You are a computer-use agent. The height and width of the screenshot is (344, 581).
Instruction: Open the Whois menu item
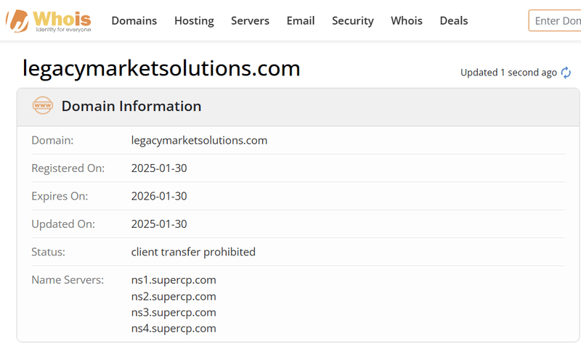pos(407,21)
